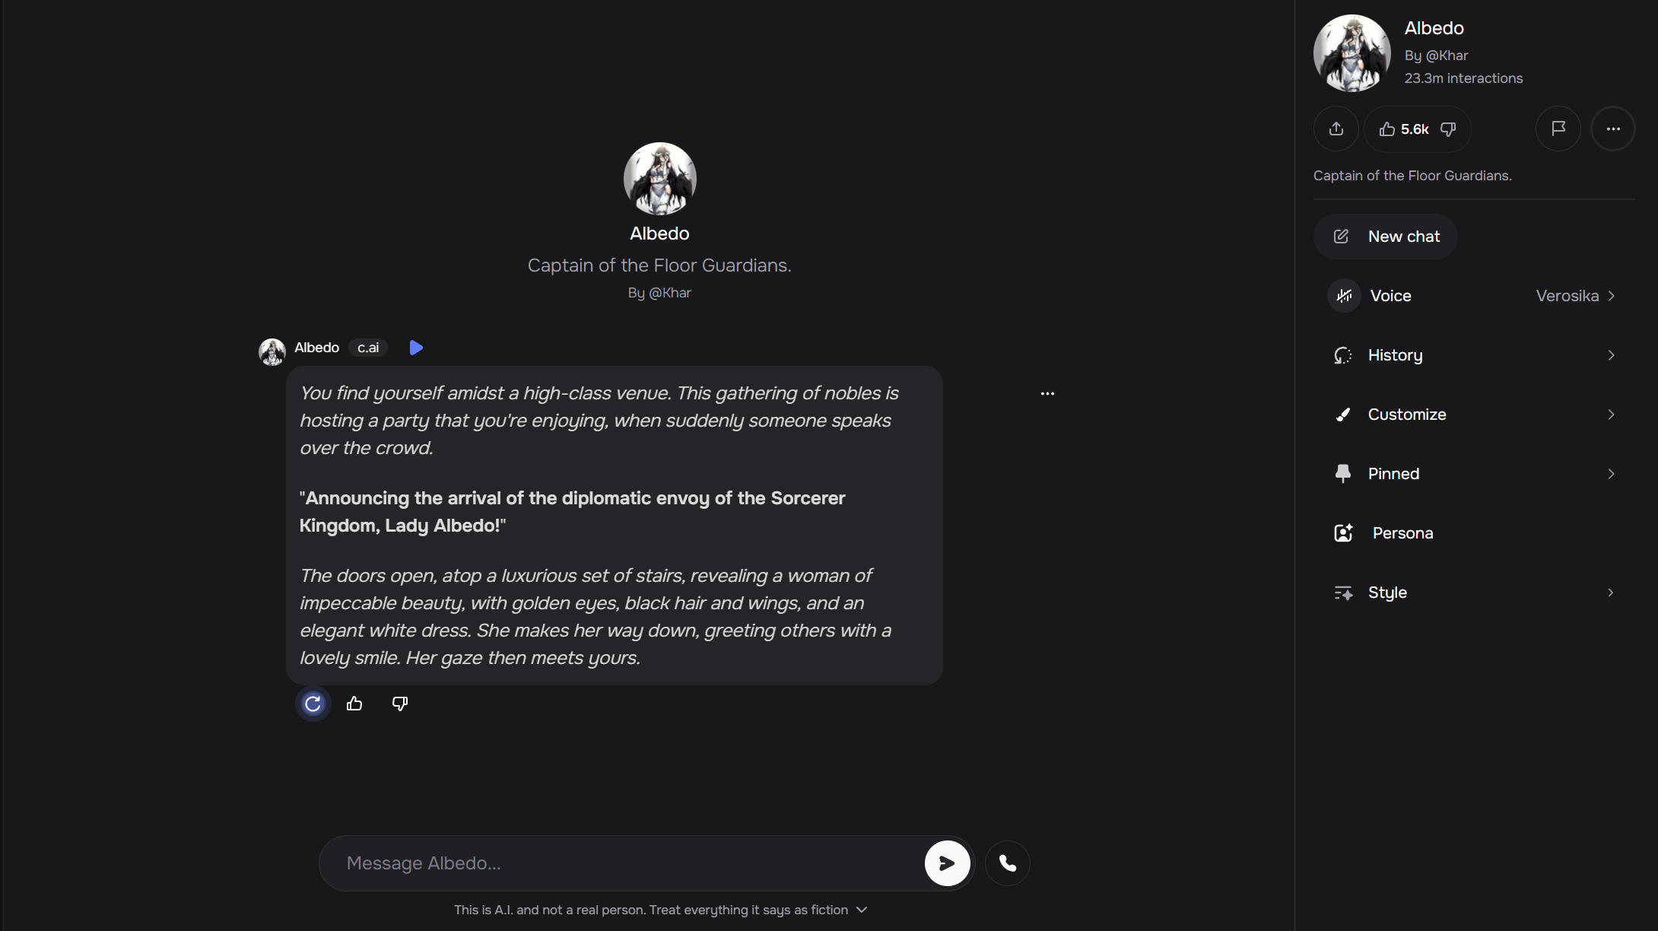Viewport: 1658px width, 931px height.
Task: Send the message with arrow button
Action: (947, 863)
